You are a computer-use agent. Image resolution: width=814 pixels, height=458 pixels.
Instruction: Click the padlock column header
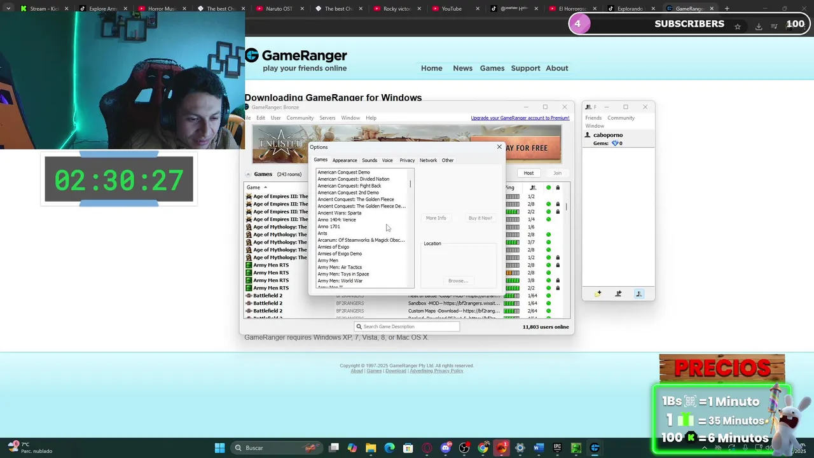coord(558,188)
